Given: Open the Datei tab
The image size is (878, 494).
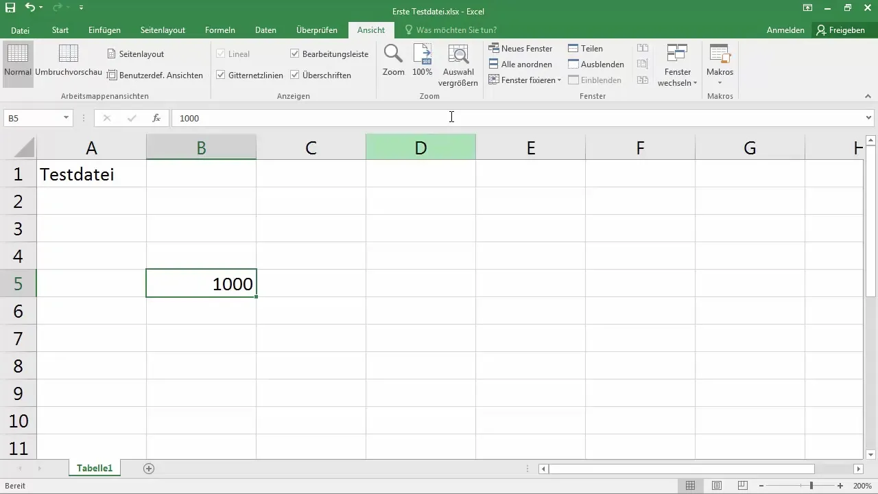Looking at the screenshot, I should pos(20,30).
